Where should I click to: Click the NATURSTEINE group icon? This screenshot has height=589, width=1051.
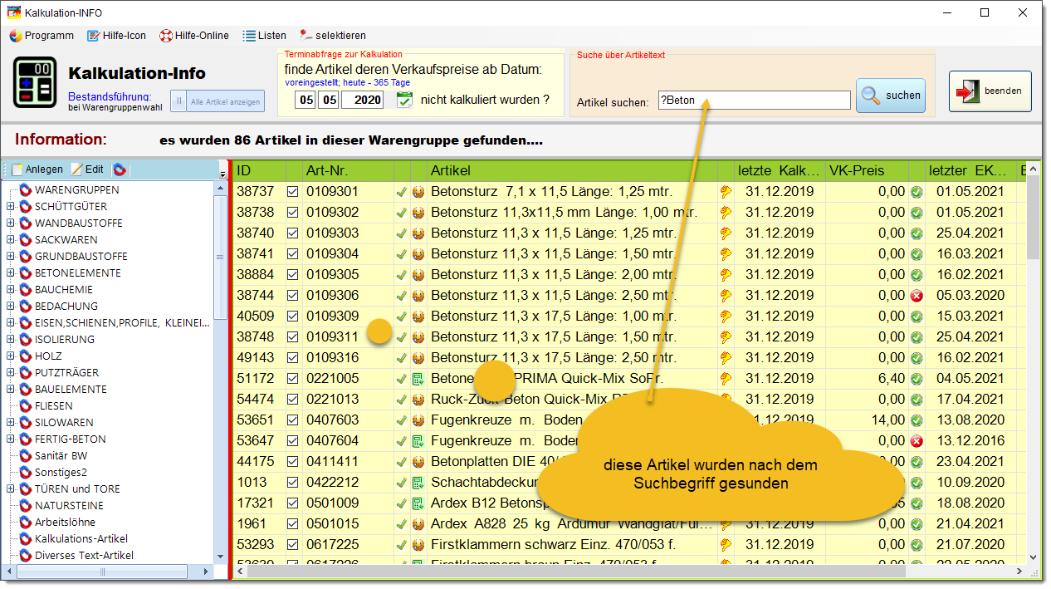click(x=25, y=506)
